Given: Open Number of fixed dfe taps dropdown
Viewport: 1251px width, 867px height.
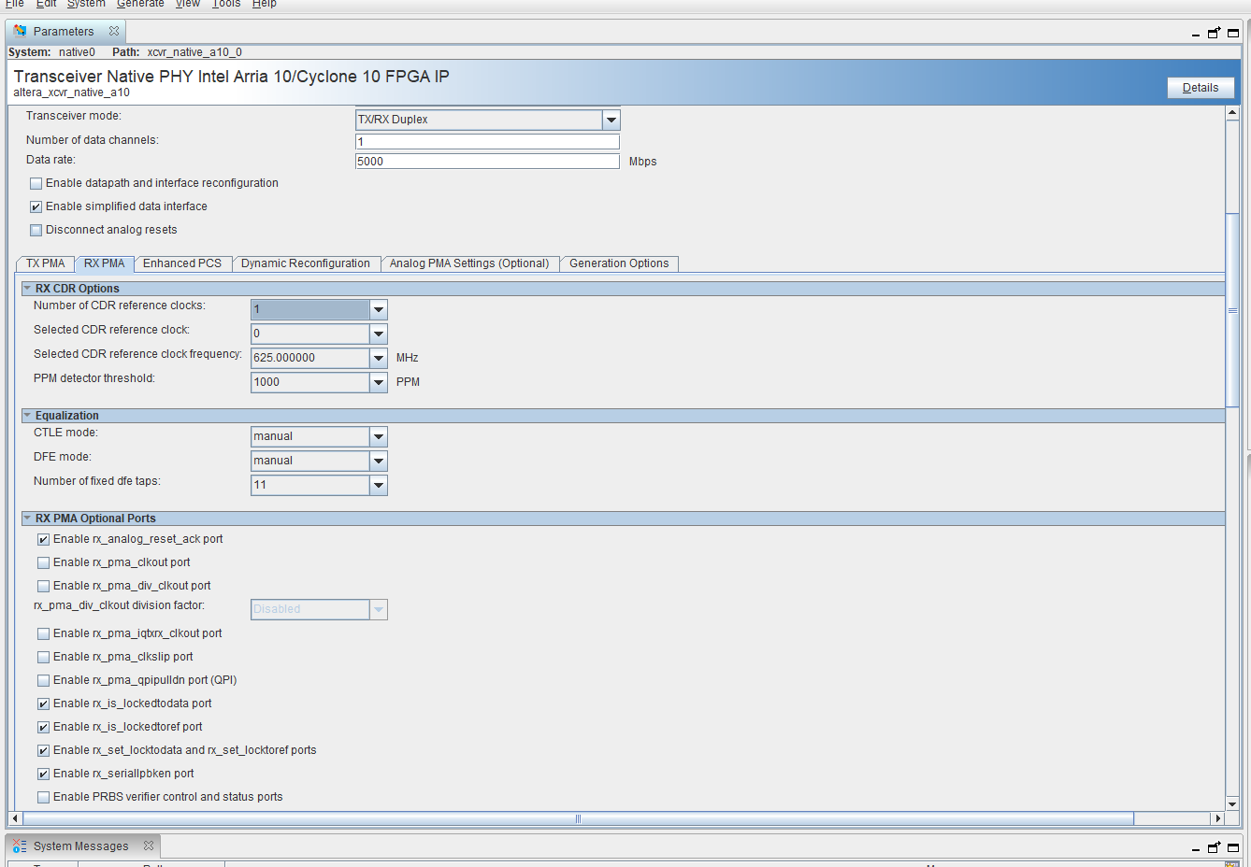Looking at the screenshot, I should pyautogui.click(x=379, y=485).
